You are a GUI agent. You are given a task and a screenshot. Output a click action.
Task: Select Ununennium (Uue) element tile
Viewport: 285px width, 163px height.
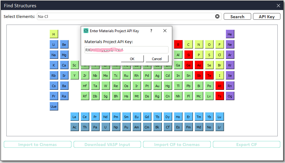coord(54,106)
